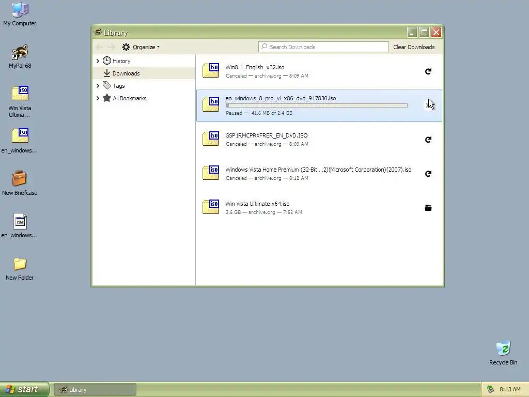
Task: Select the en_windows... document desktop file
Action: pos(20,226)
